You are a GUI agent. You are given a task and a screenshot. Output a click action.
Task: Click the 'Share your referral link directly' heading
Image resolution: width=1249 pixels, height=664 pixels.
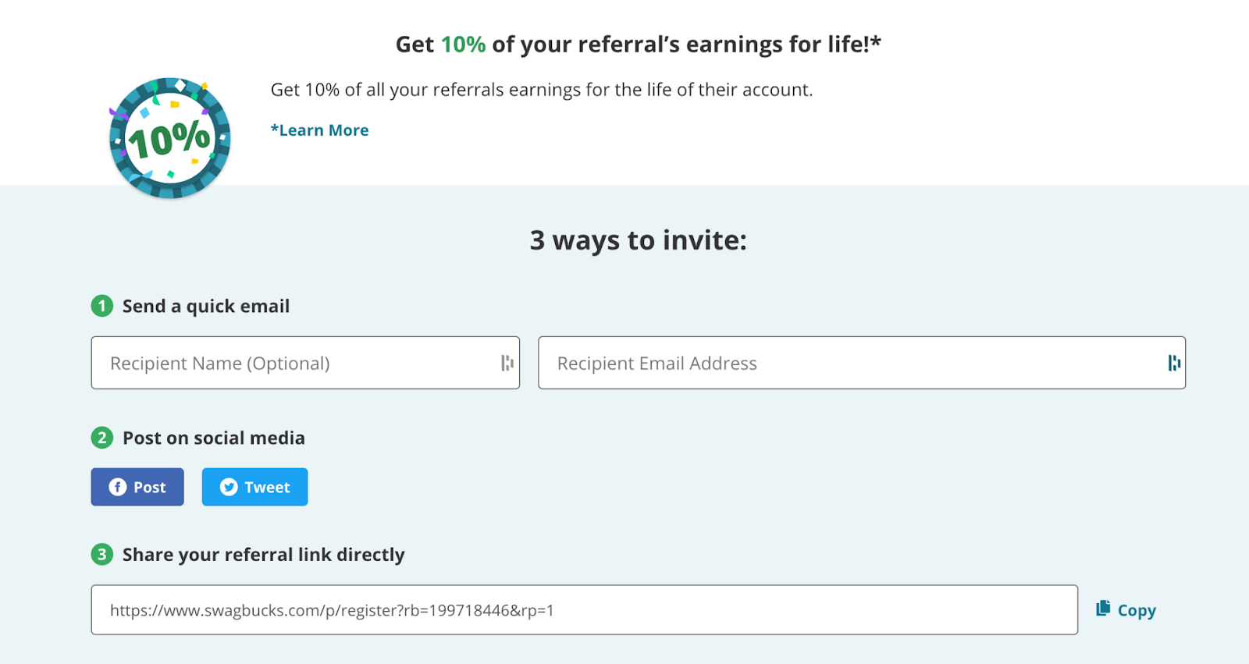click(x=263, y=554)
